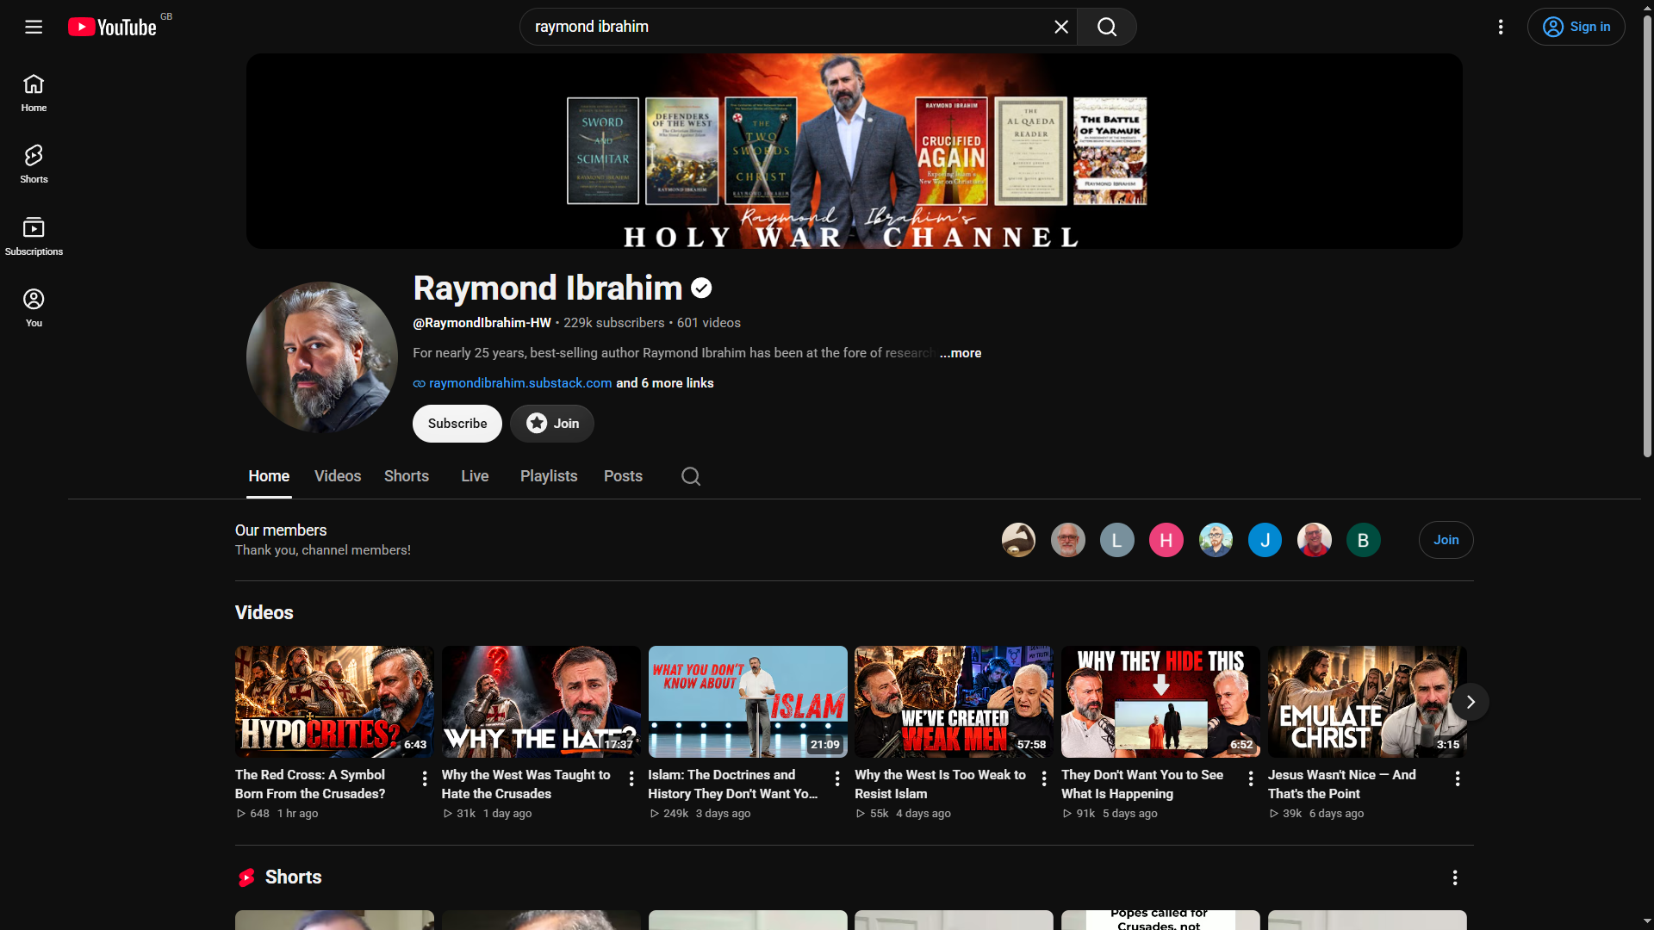Viewport: 1654px width, 930px height.
Task: Switch to the Videos tab
Action: [x=338, y=476]
